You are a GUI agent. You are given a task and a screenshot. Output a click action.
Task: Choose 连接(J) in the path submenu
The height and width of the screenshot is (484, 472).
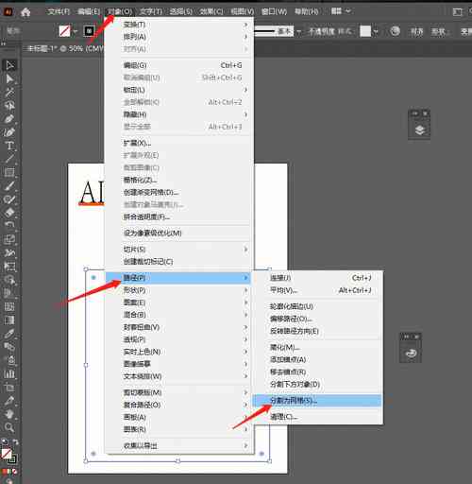pyautogui.click(x=317, y=278)
